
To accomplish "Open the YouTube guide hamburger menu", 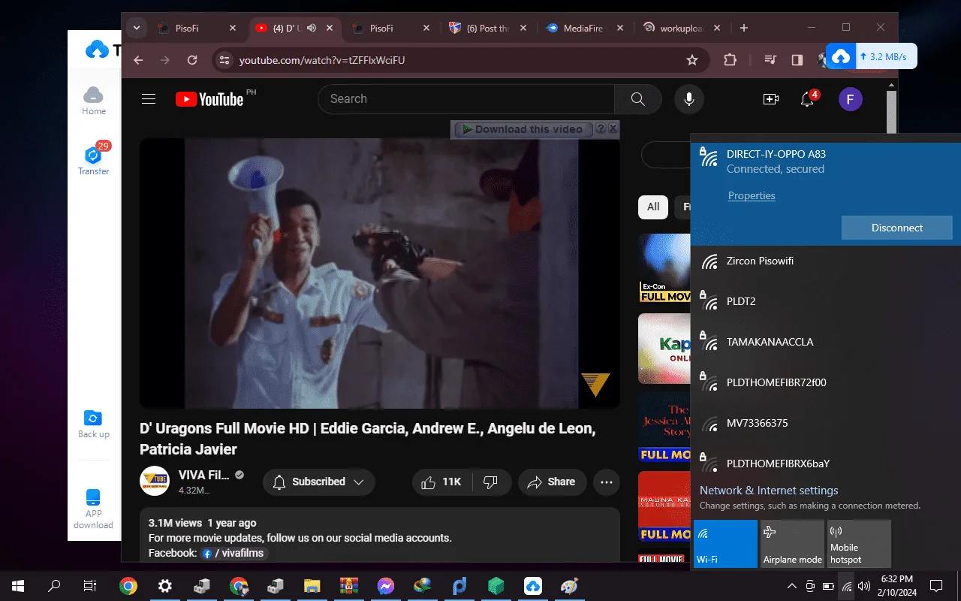I will coord(149,99).
